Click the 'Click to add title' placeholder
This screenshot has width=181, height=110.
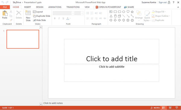coord(112,51)
